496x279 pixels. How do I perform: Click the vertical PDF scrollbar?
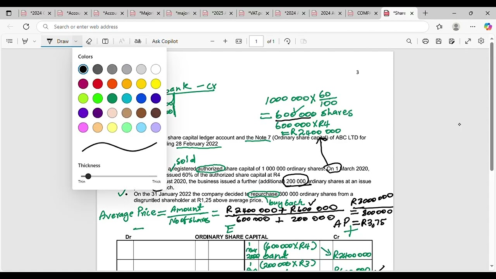coord(492,107)
